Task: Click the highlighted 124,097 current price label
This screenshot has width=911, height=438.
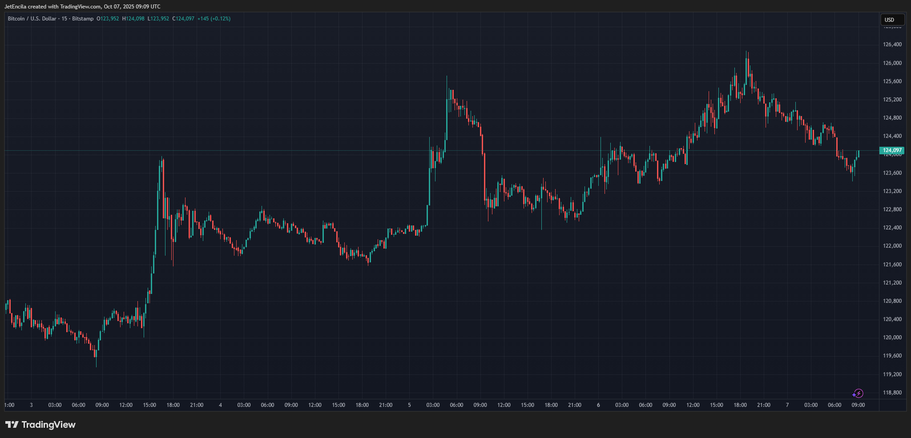Action: 892,150
